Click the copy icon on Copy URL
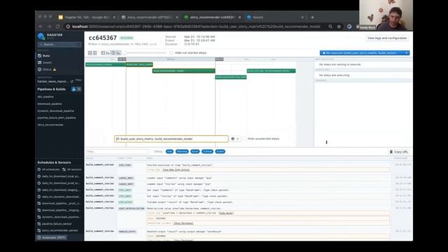 391,152
